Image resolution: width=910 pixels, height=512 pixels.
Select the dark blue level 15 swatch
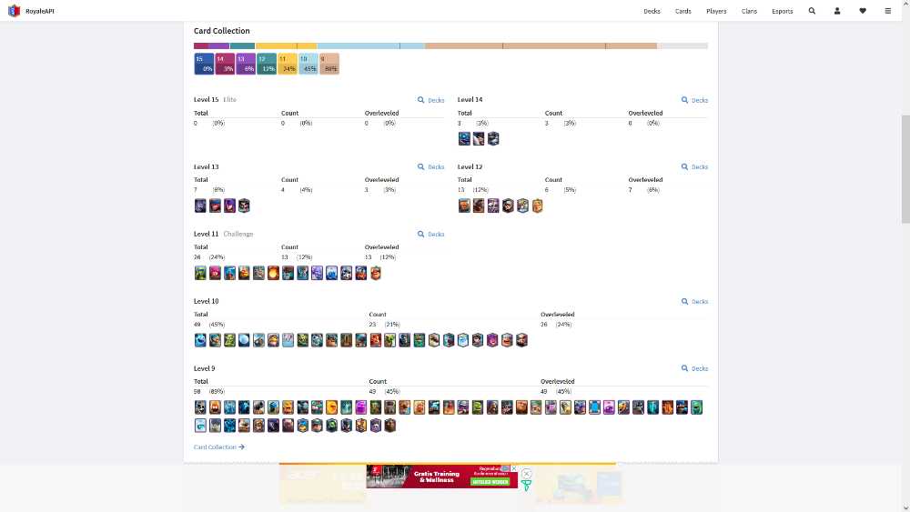point(204,64)
